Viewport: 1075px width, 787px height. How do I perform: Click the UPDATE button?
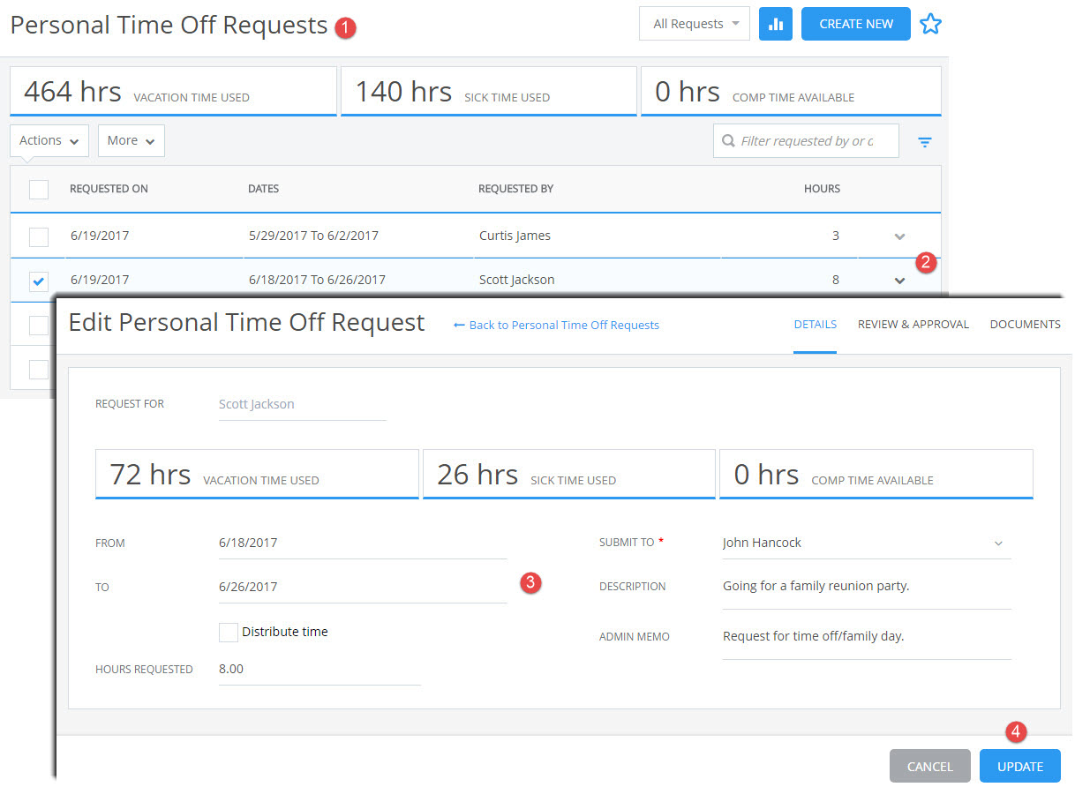tap(1019, 766)
